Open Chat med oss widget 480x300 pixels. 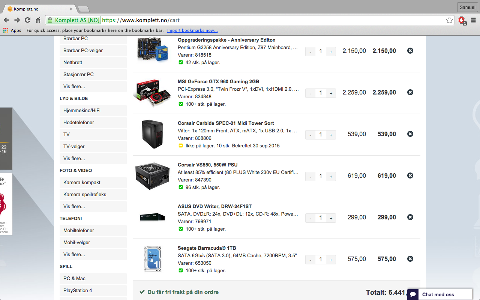click(440, 294)
